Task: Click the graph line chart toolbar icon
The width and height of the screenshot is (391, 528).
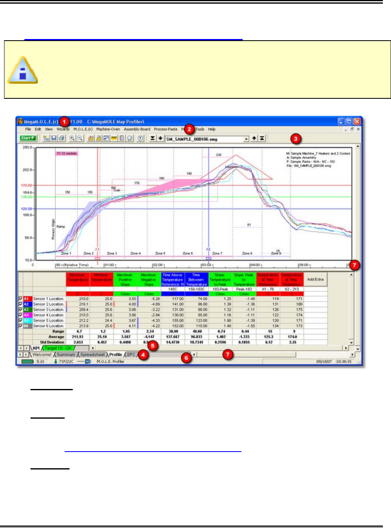Action: coord(106,138)
